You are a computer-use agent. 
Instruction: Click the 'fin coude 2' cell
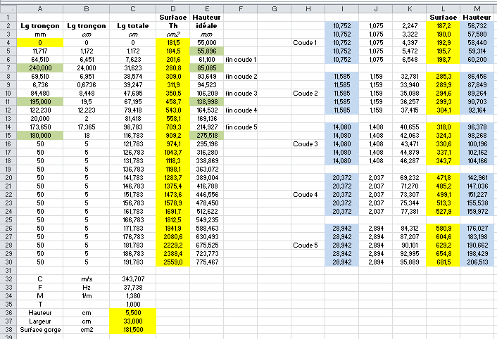coord(240,76)
